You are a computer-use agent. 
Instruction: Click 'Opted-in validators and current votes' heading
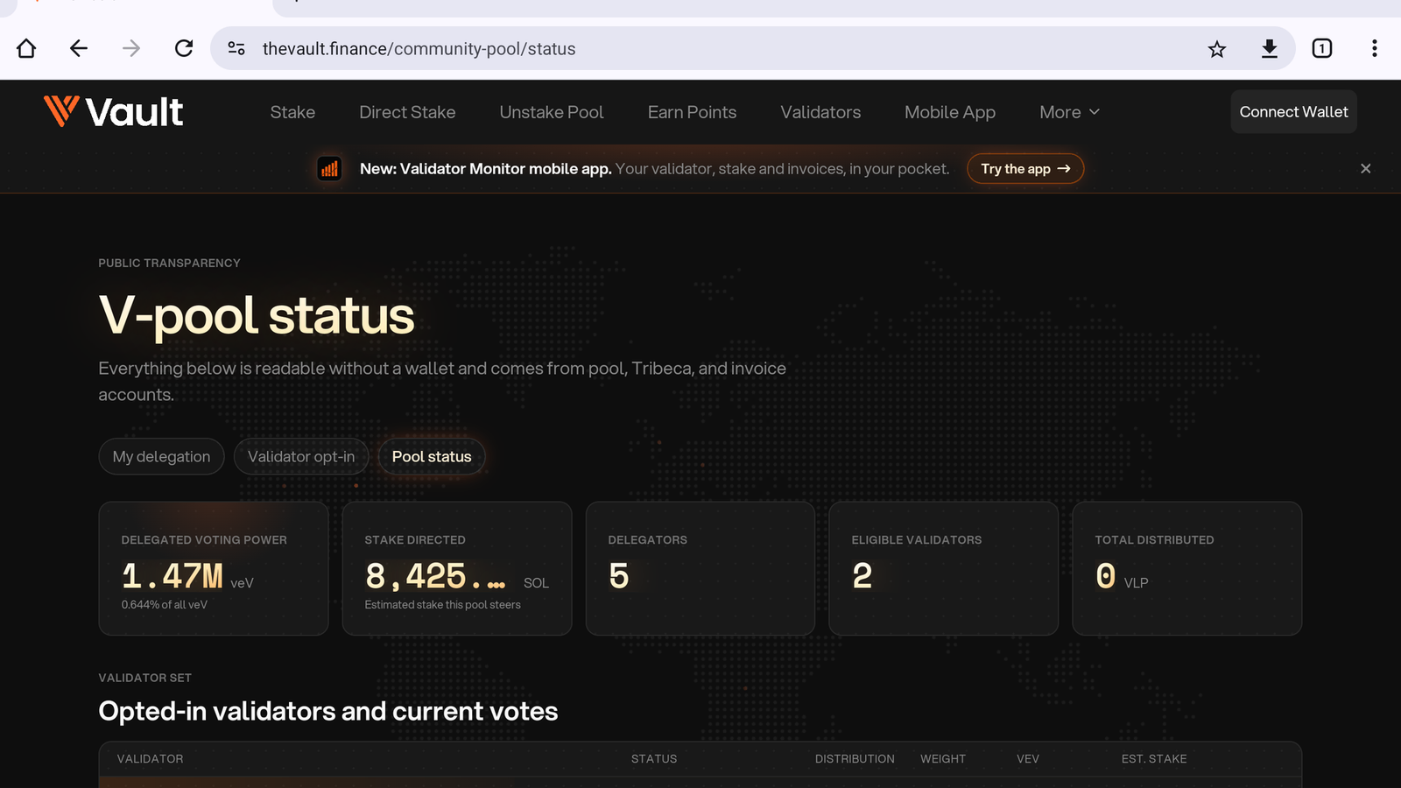click(x=328, y=711)
